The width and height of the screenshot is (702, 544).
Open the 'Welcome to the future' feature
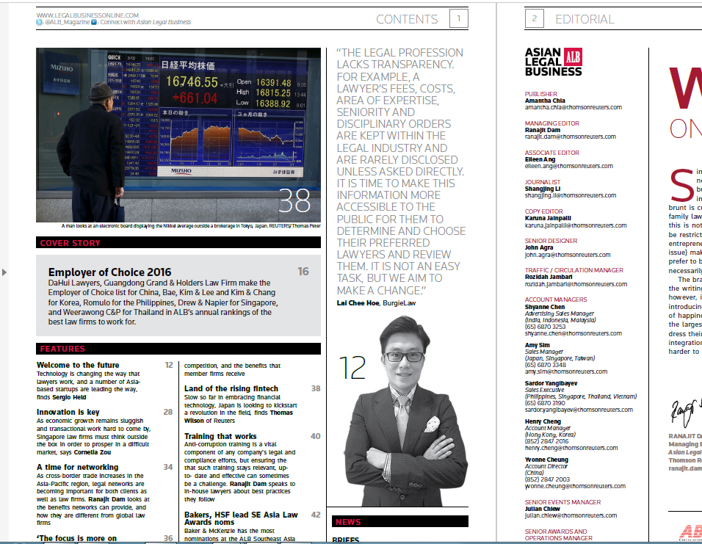(78, 365)
